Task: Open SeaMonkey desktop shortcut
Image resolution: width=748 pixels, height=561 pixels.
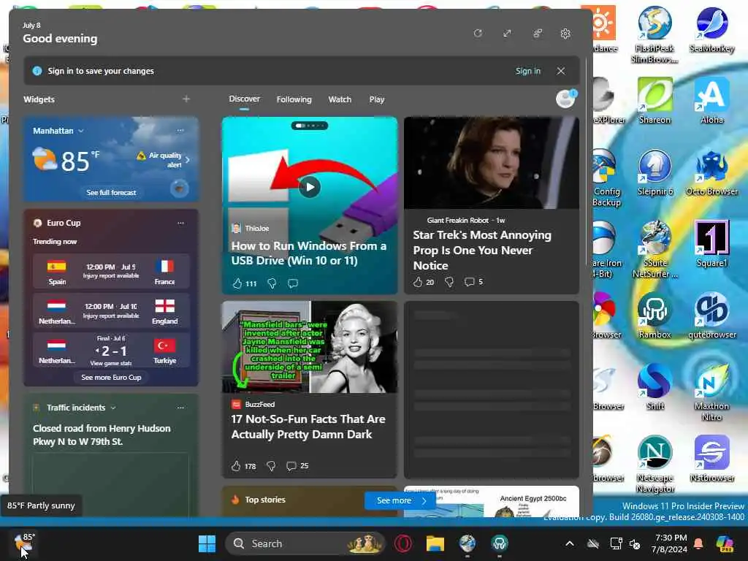Action: [711, 29]
